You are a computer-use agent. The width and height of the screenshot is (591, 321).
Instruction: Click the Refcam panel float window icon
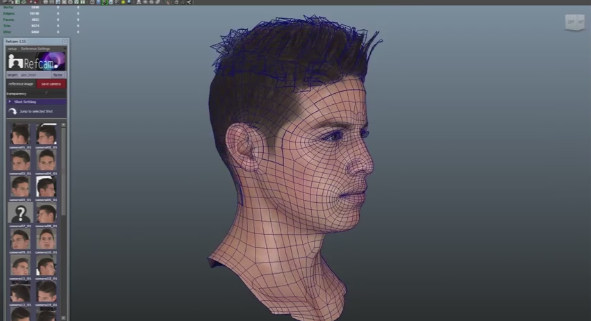tap(65, 41)
